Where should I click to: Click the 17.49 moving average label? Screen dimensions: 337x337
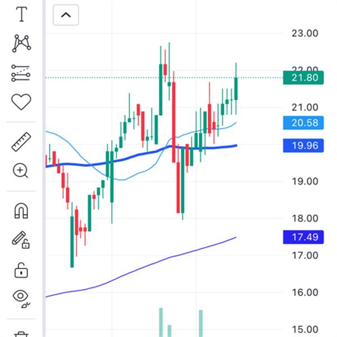pyautogui.click(x=303, y=237)
